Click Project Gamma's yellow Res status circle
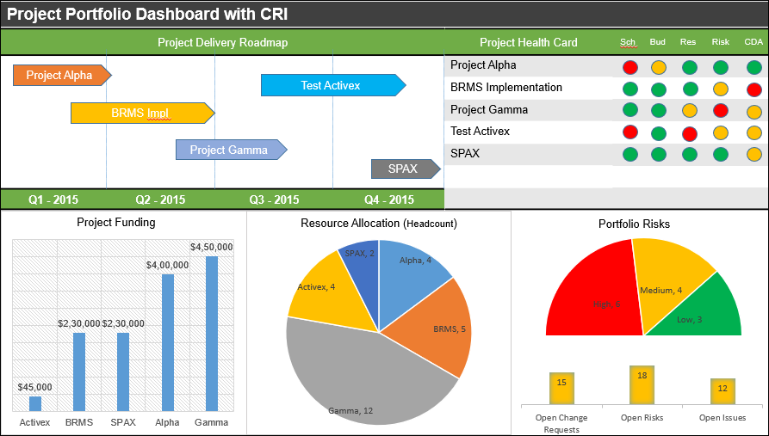 [x=689, y=110]
